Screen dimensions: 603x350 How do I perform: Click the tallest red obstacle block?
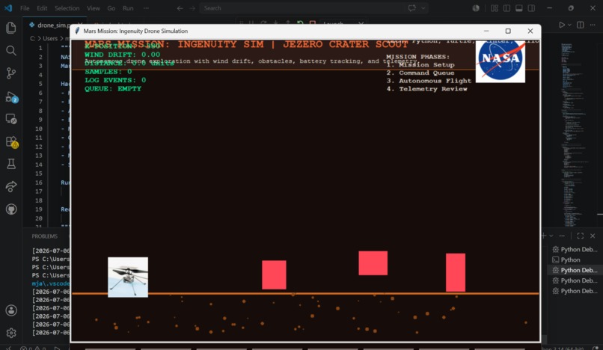click(x=456, y=272)
